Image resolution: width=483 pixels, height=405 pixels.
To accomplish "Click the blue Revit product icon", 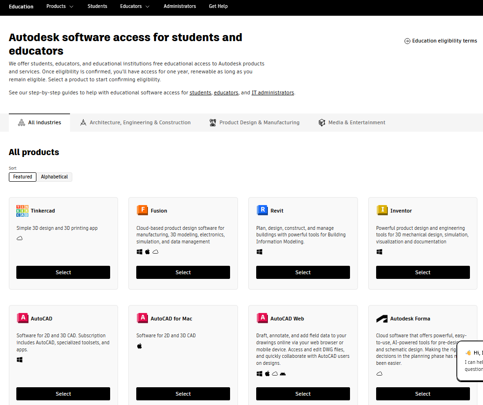I will pos(262,210).
